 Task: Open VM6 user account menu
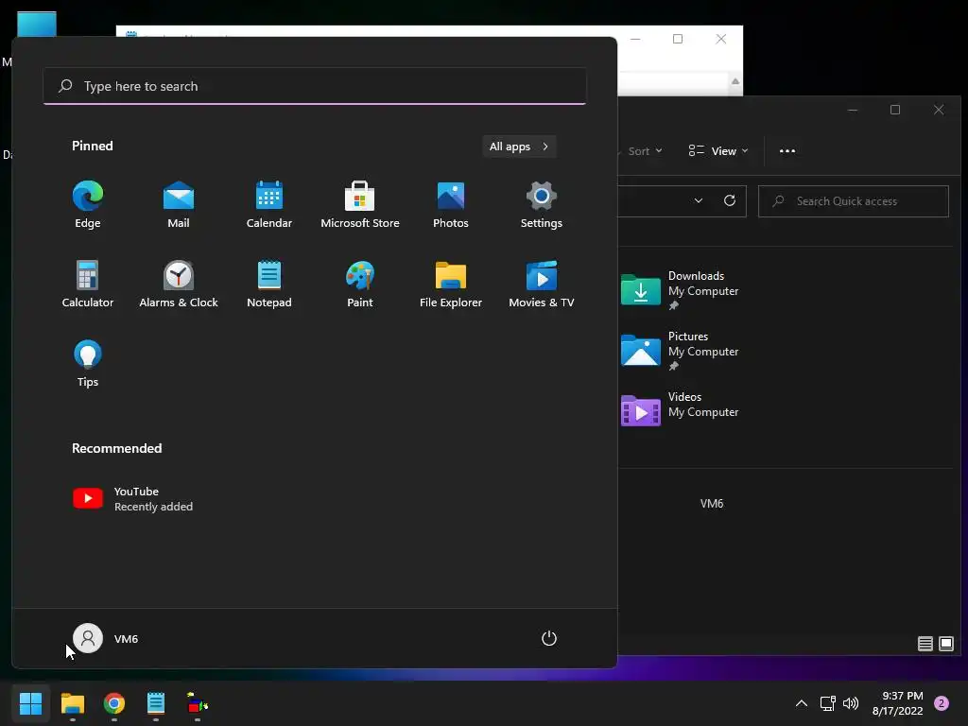(106, 638)
